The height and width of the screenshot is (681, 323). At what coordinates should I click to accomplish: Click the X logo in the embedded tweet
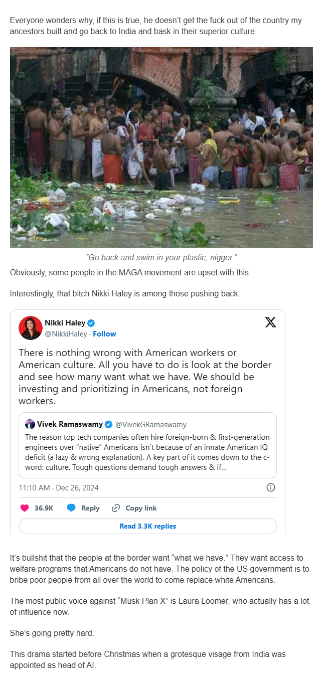(270, 322)
